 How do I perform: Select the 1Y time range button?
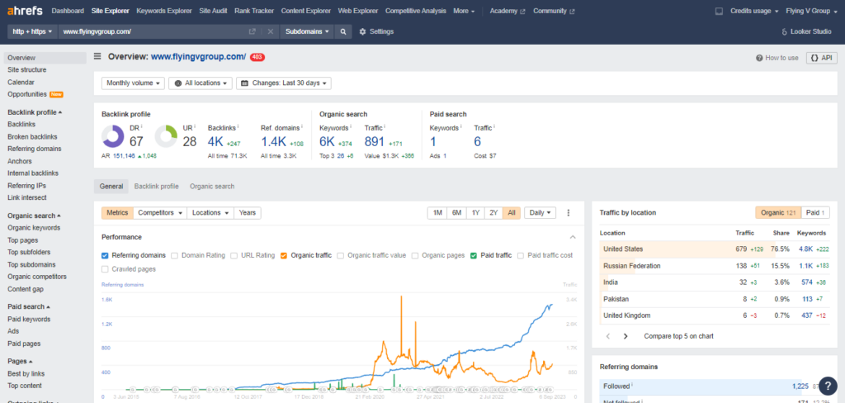coord(475,212)
